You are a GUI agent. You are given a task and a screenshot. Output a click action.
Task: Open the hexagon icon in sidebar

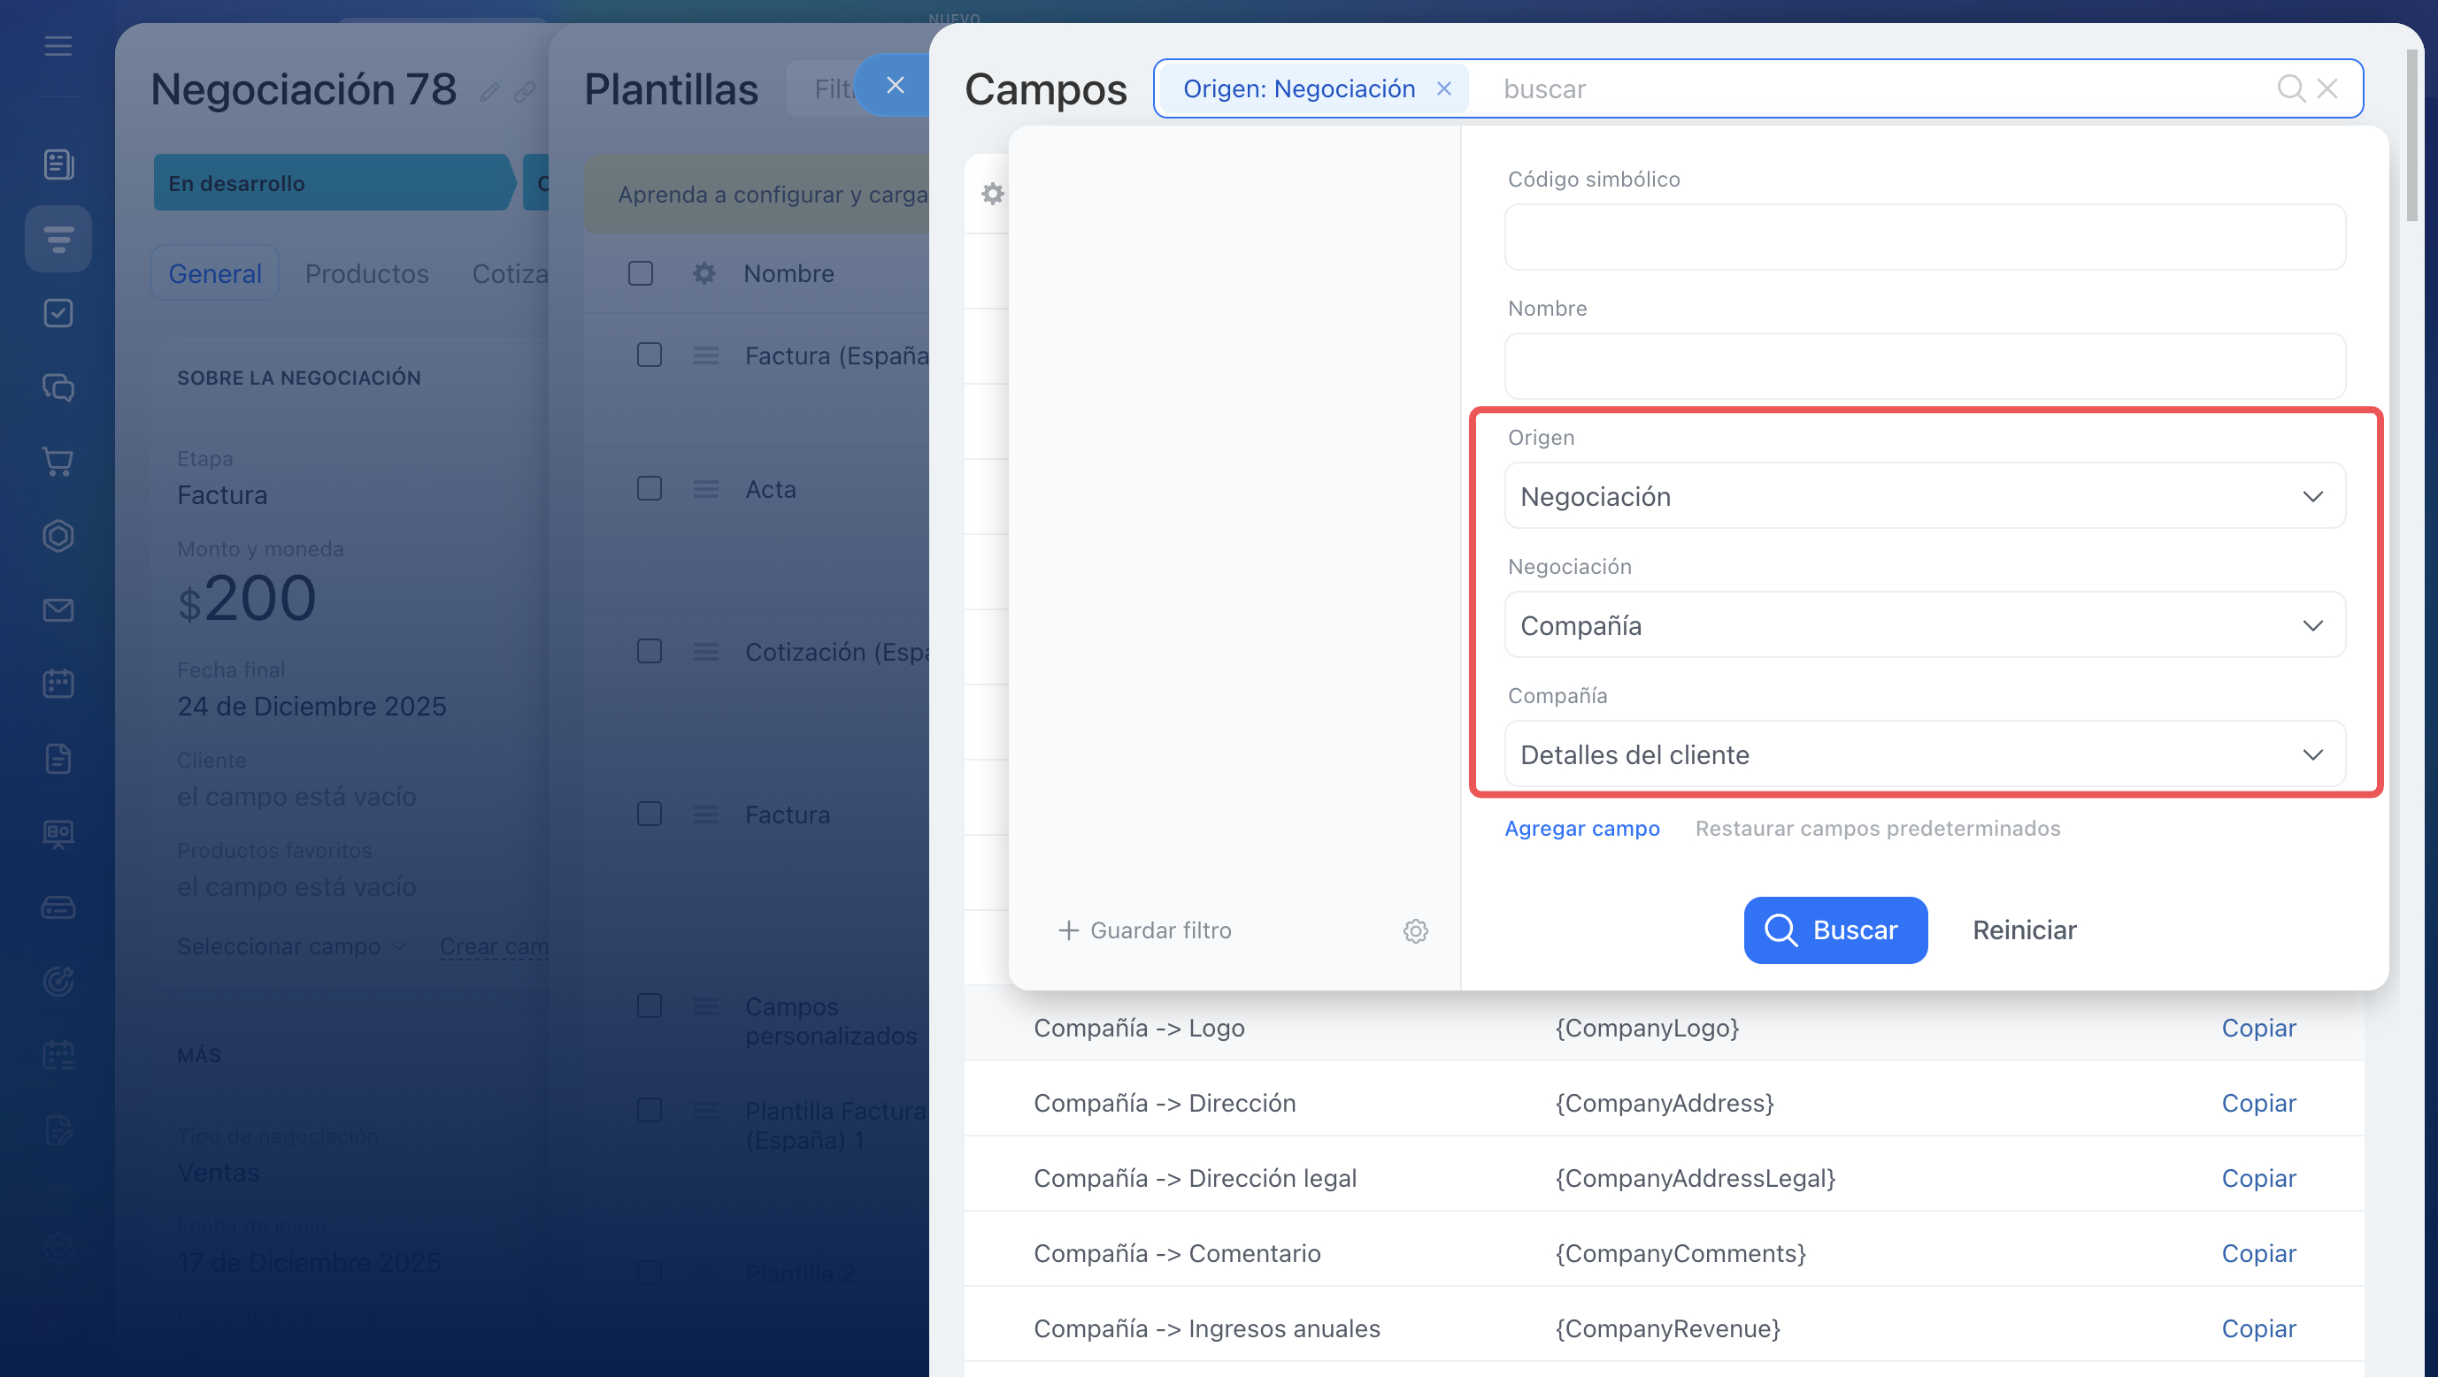tap(58, 536)
